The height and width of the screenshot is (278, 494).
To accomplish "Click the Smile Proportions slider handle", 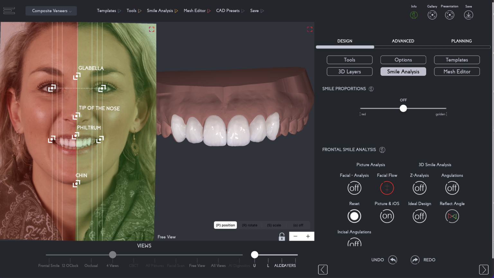I will tap(403, 109).
